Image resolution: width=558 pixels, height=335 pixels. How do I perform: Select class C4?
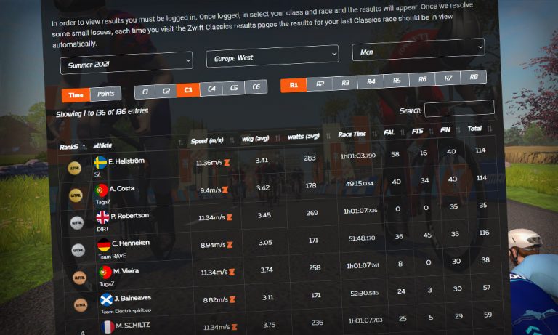click(211, 89)
